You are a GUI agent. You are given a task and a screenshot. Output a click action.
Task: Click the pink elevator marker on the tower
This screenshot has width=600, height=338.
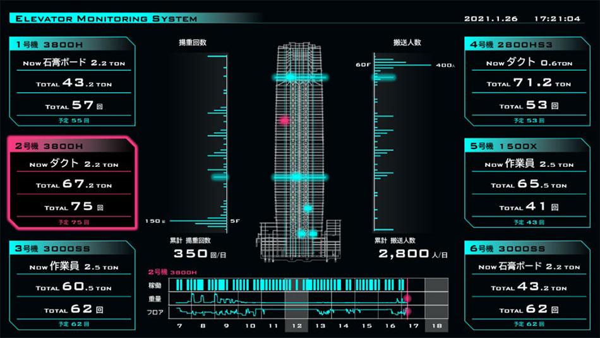pyautogui.click(x=284, y=119)
